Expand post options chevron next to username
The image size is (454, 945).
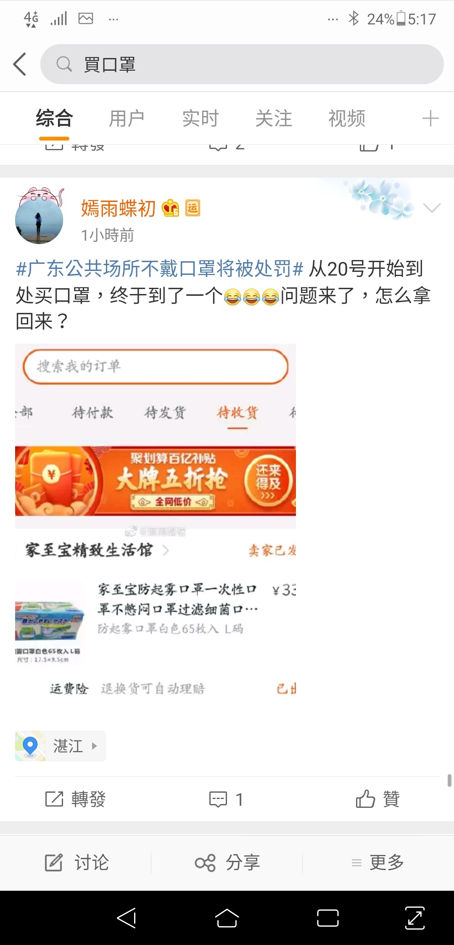(432, 208)
